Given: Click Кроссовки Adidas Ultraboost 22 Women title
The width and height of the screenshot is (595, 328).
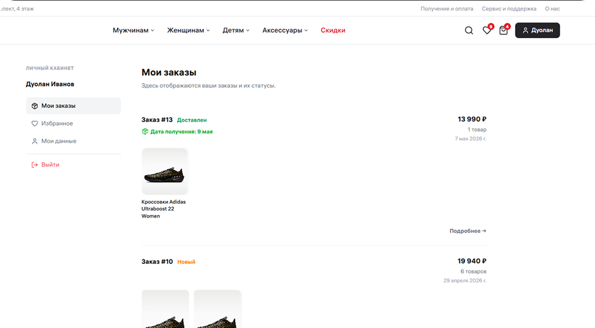Looking at the screenshot, I should pyautogui.click(x=164, y=209).
